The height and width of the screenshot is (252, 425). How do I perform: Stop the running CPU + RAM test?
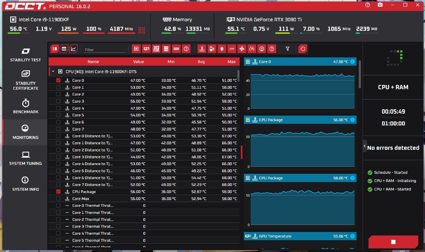point(393,242)
